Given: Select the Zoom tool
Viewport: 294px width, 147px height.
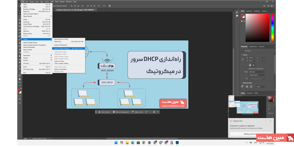Looking at the screenshot, I should click(19, 82).
